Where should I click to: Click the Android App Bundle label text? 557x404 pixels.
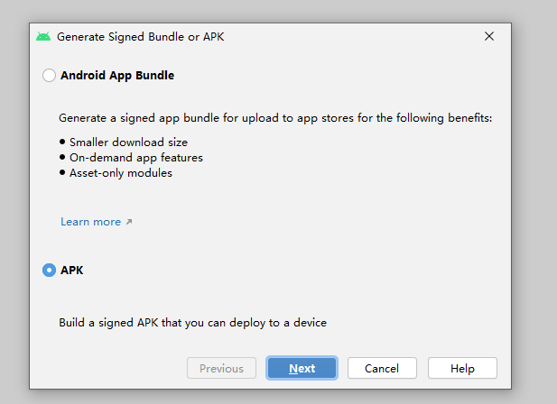(117, 76)
